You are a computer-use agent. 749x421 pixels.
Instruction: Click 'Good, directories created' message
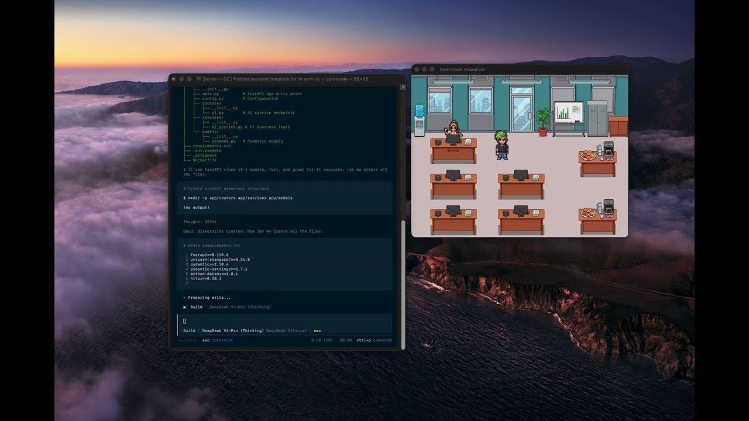pyautogui.click(x=253, y=231)
